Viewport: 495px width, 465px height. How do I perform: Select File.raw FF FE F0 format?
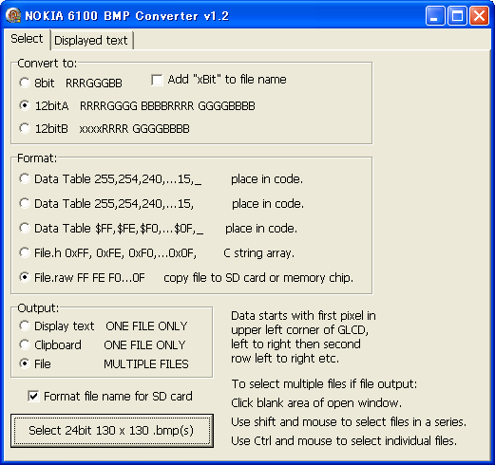click(x=25, y=277)
